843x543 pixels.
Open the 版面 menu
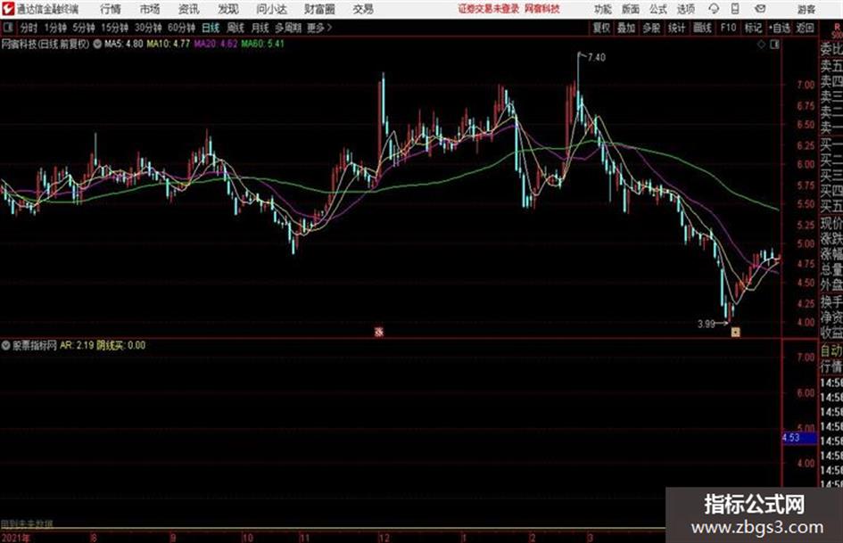631,9
